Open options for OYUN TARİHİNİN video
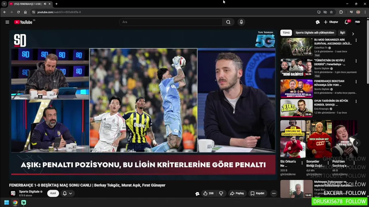 [x=356, y=101]
